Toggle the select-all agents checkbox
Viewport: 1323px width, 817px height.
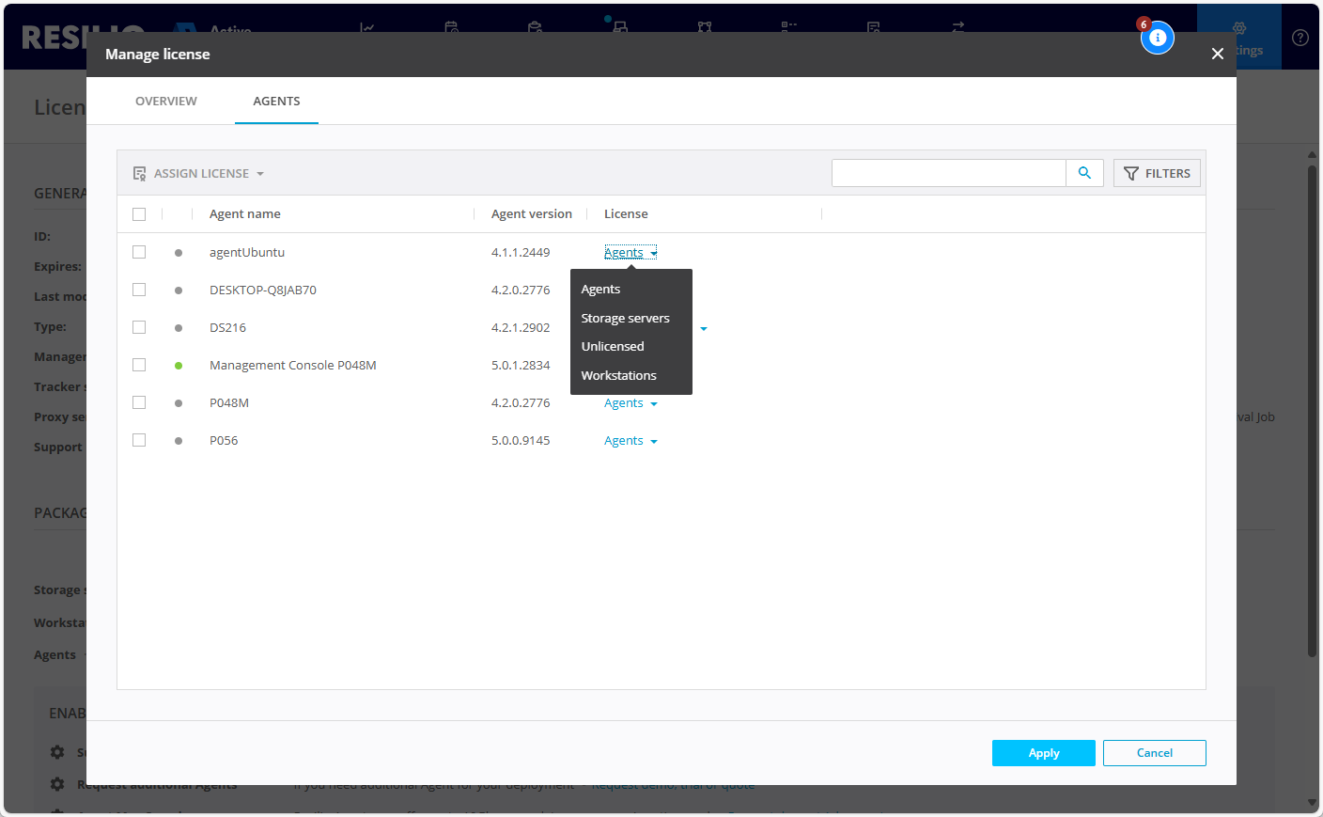[x=139, y=214]
